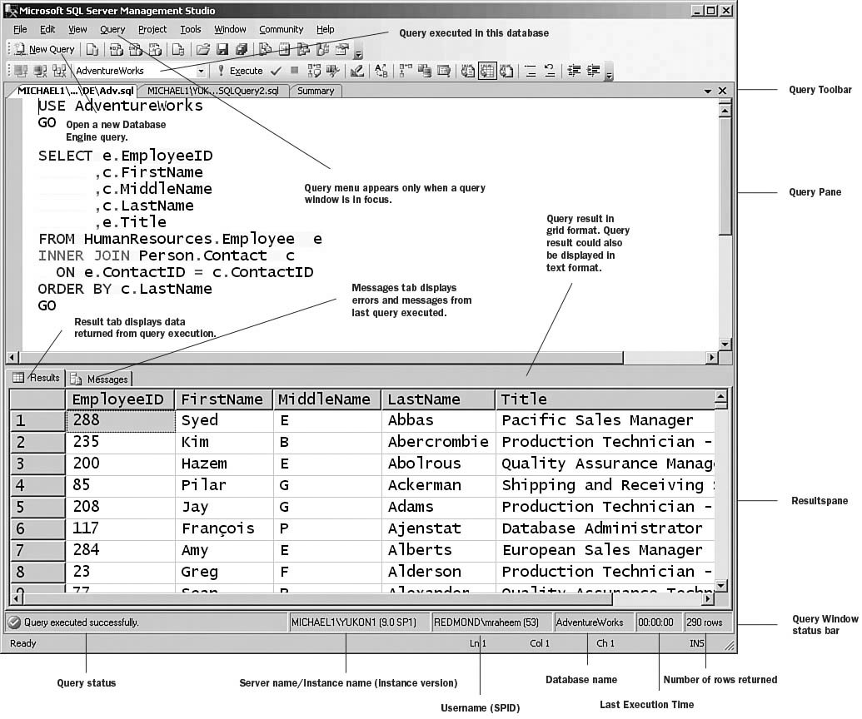Click the LastName column header
The height and width of the screenshot is (719, 862).
[438, 399]
